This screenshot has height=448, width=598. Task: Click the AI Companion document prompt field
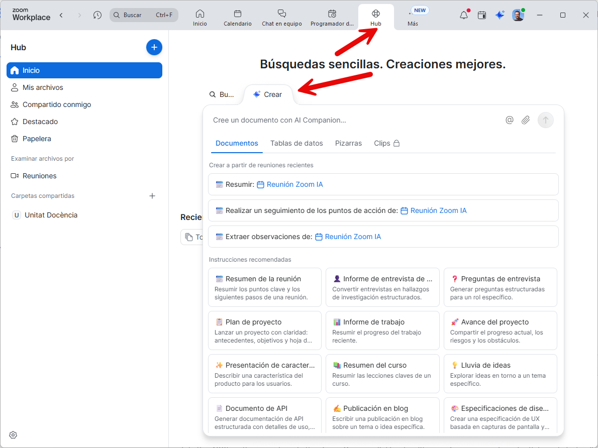pos(352,120)
